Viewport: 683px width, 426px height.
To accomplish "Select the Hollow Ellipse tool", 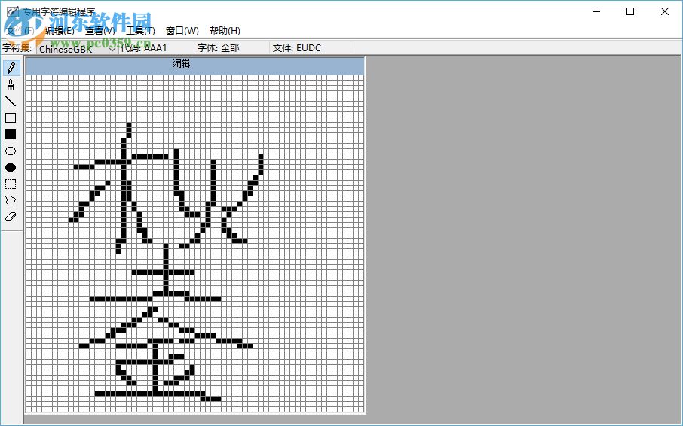I will 11,151.
